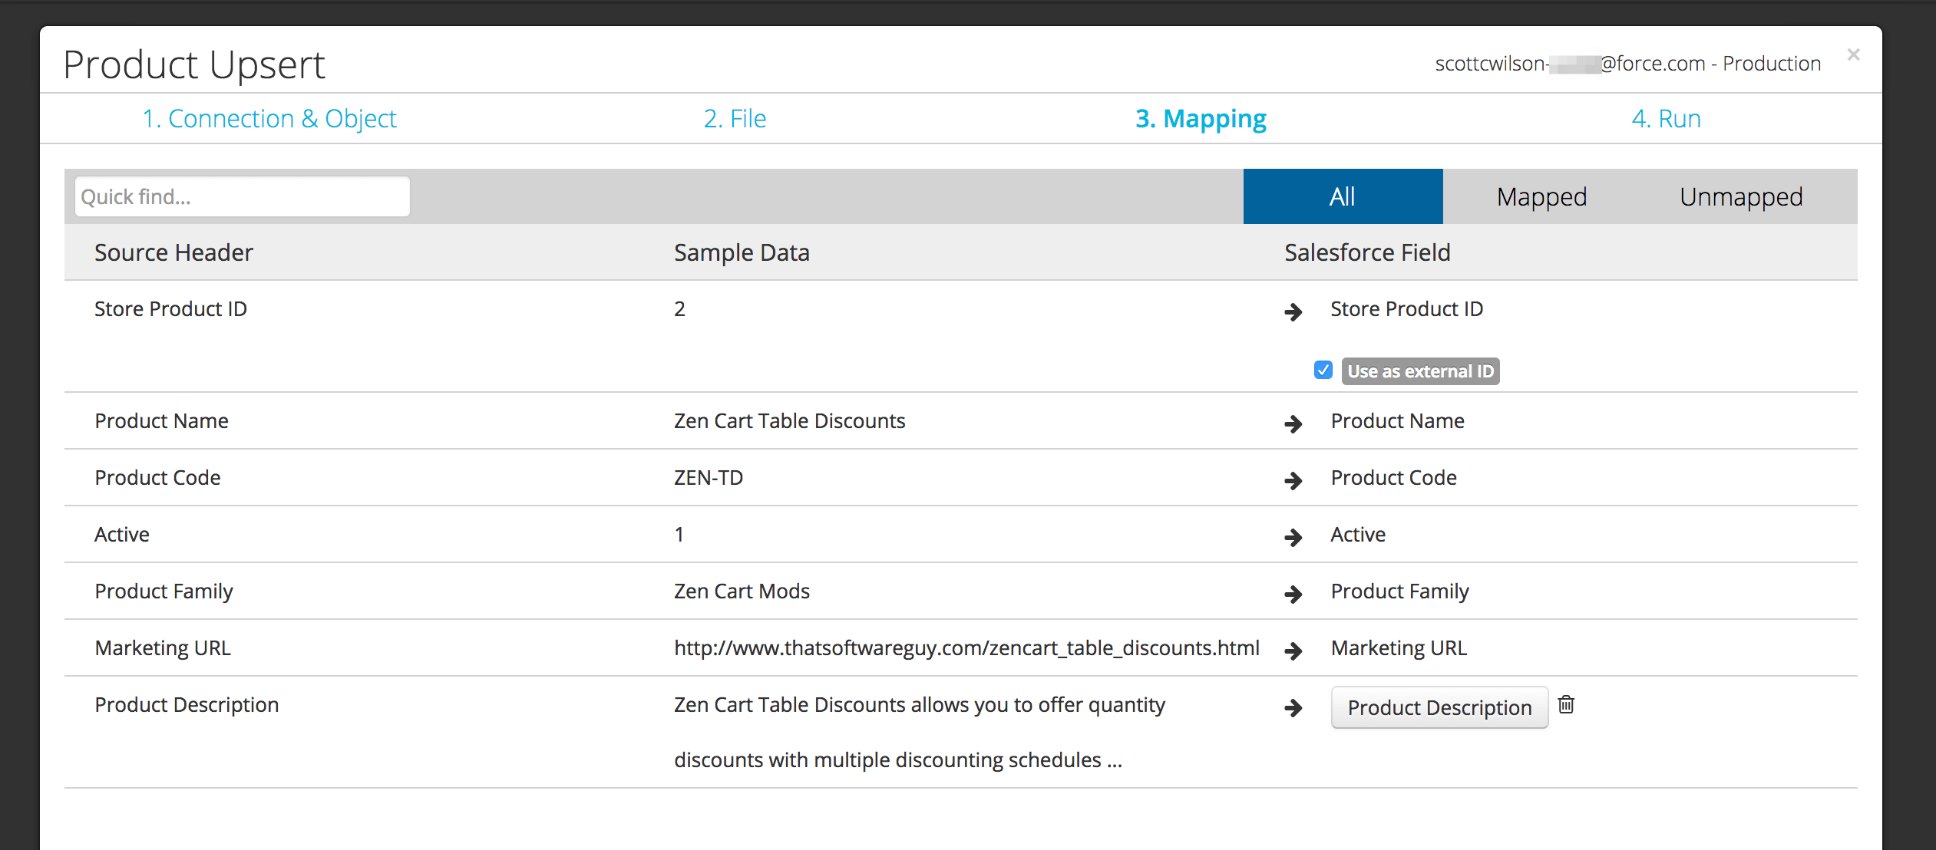This screenshot has height=850, width=1936.
Task: Click the arrow icon in Product Family row
Action: [x=1293, y=594]
